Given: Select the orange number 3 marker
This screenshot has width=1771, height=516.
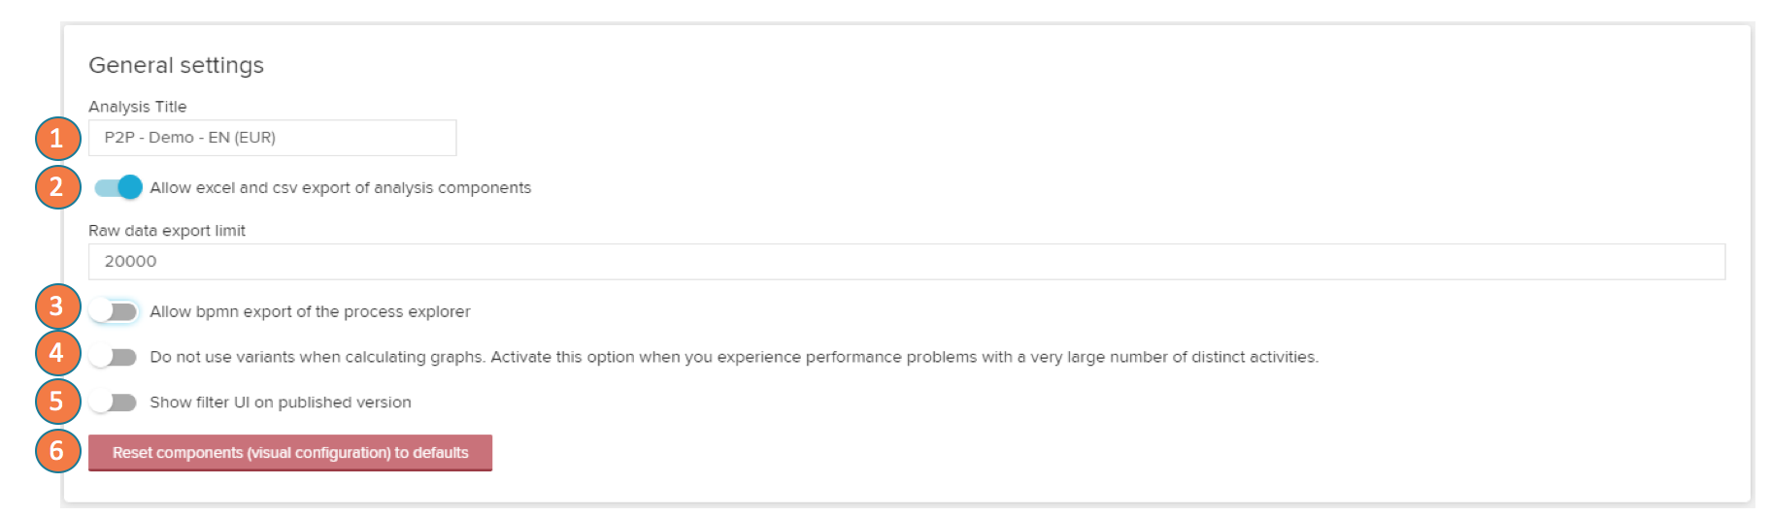Looking at the screenshot, I should (57, 306).
